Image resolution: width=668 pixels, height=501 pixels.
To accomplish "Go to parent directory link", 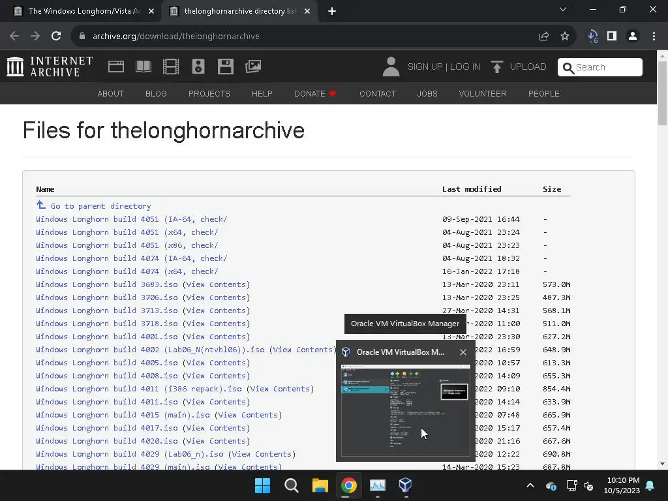I will click(x=100, y=206).
